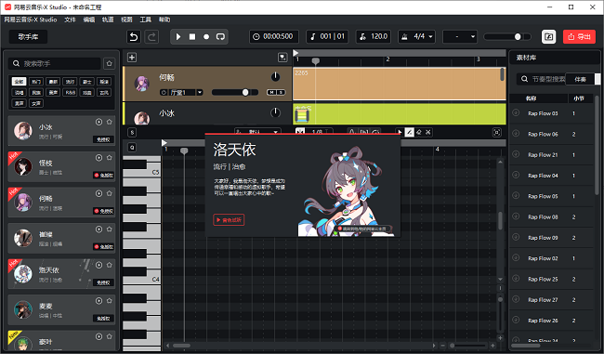This screenshot has width=604, height=354.
Task: Download the Rap Flow 21 material
Action: pyautogui.click(x=516, y=154)
